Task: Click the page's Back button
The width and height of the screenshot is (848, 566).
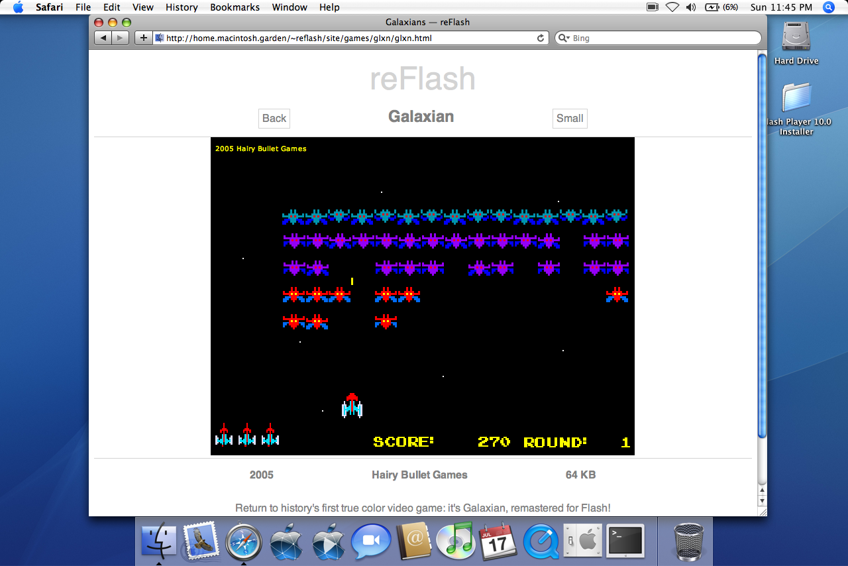Action: point(274,119)
